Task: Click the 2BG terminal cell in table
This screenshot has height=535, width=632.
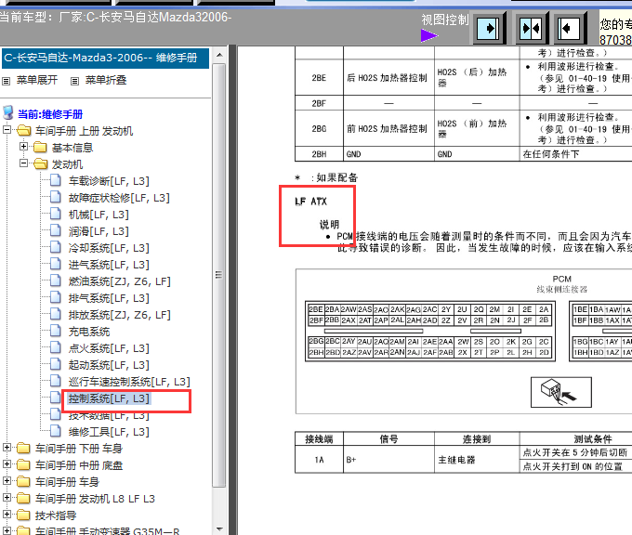Action: click(319, 129)
